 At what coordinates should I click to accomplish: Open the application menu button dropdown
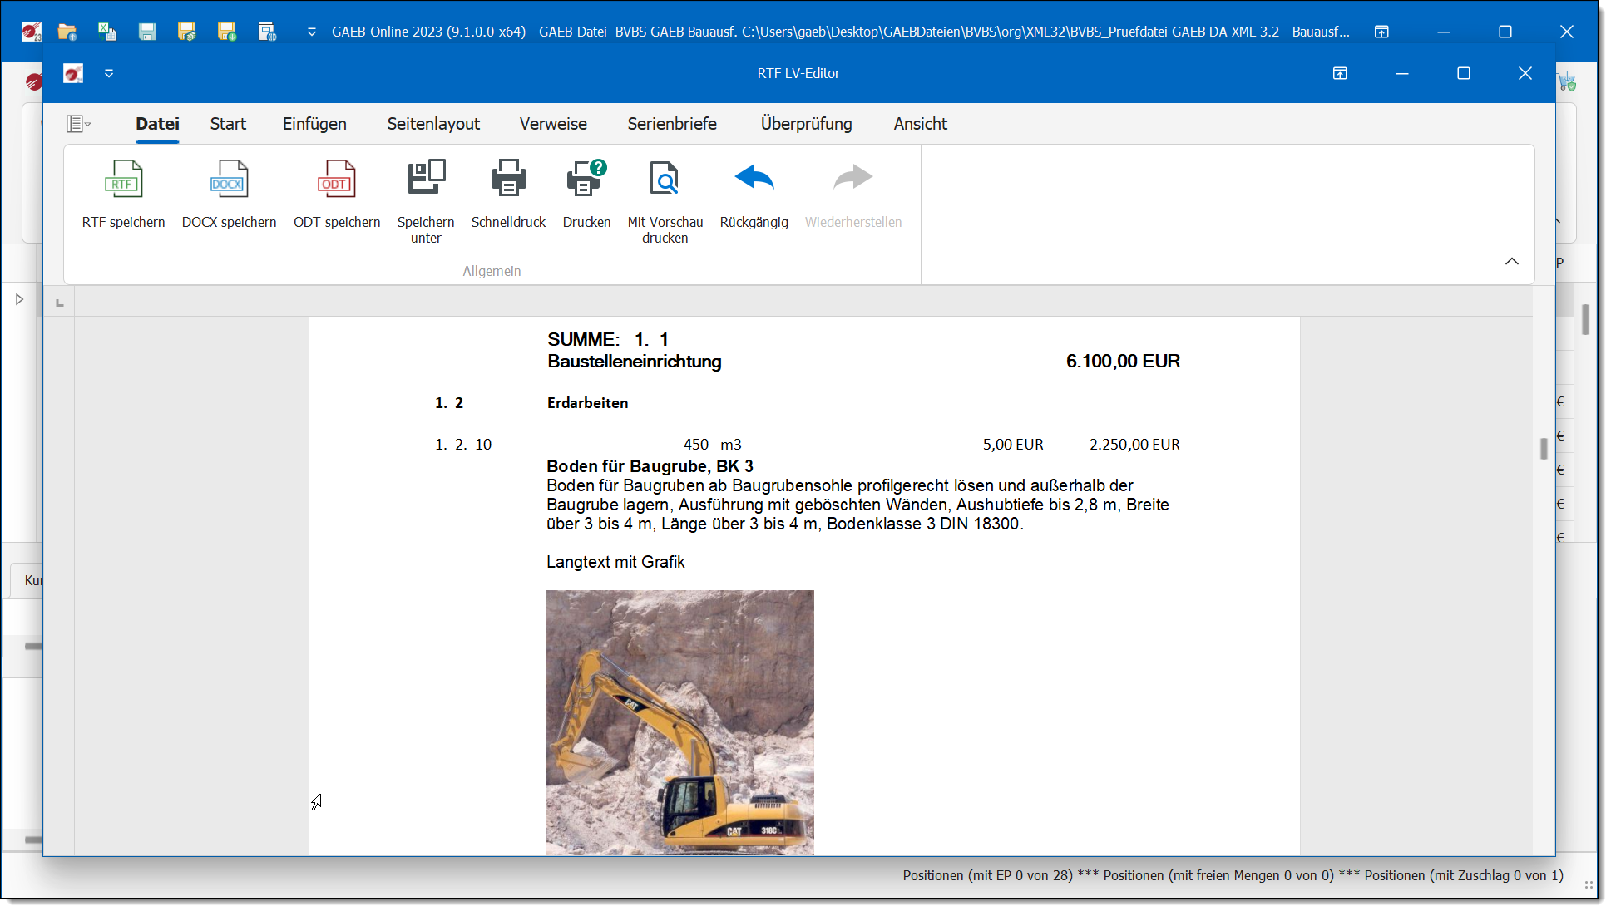[78, 124]
